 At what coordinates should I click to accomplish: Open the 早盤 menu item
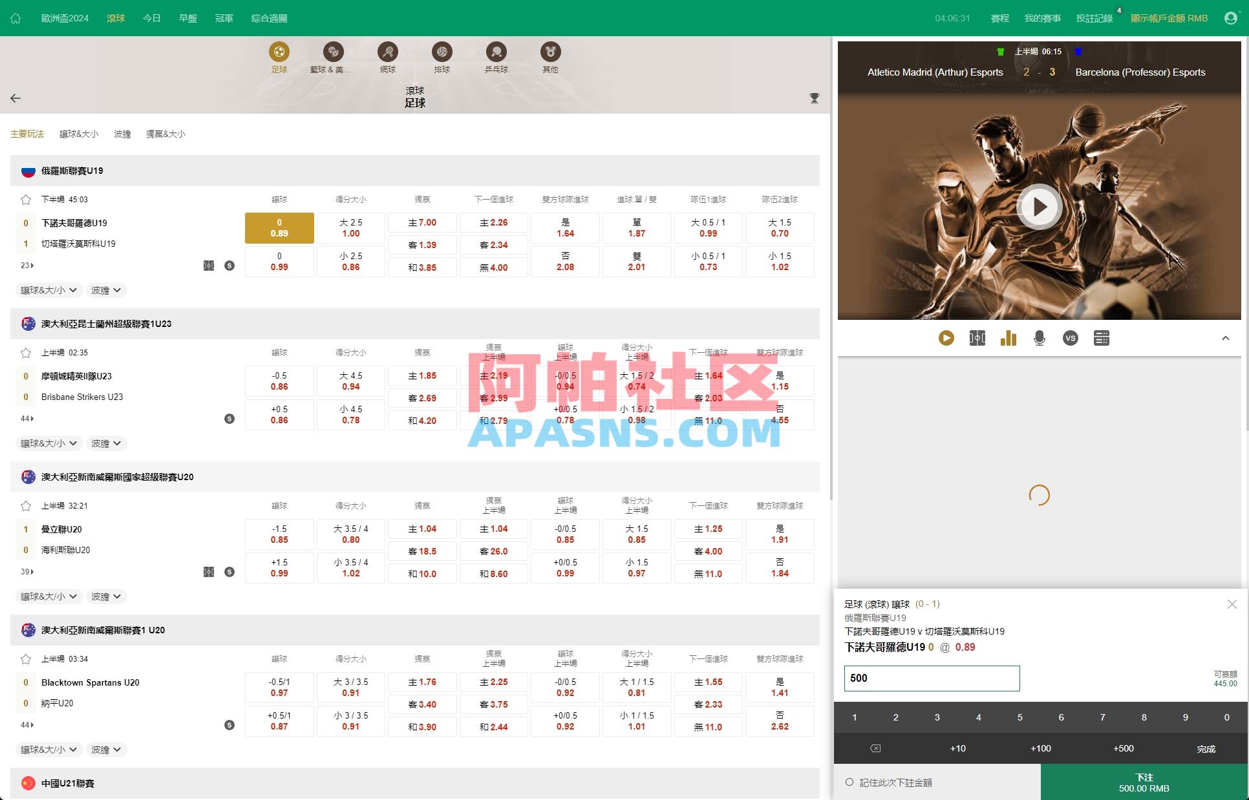[187, 17]
